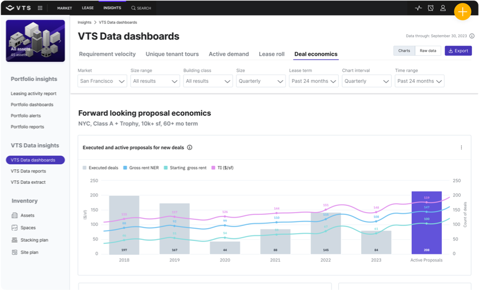Toggle the Charts view button
This screenshot has height=290, width=479.
[x=404, y=51]
